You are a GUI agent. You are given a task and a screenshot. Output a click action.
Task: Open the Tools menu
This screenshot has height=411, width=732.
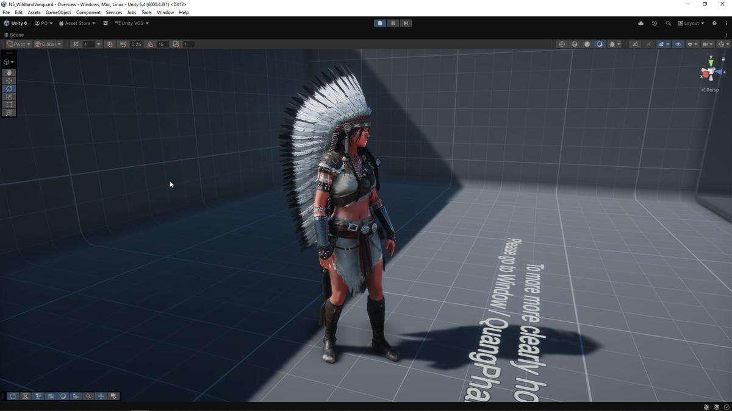146,12
